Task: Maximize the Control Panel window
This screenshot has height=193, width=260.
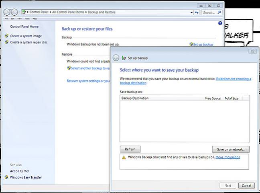Action: click(x=209, y=6)
